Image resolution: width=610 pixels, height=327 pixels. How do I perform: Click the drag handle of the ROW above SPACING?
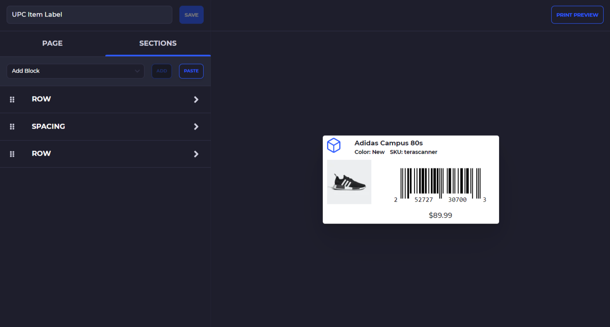12,100
